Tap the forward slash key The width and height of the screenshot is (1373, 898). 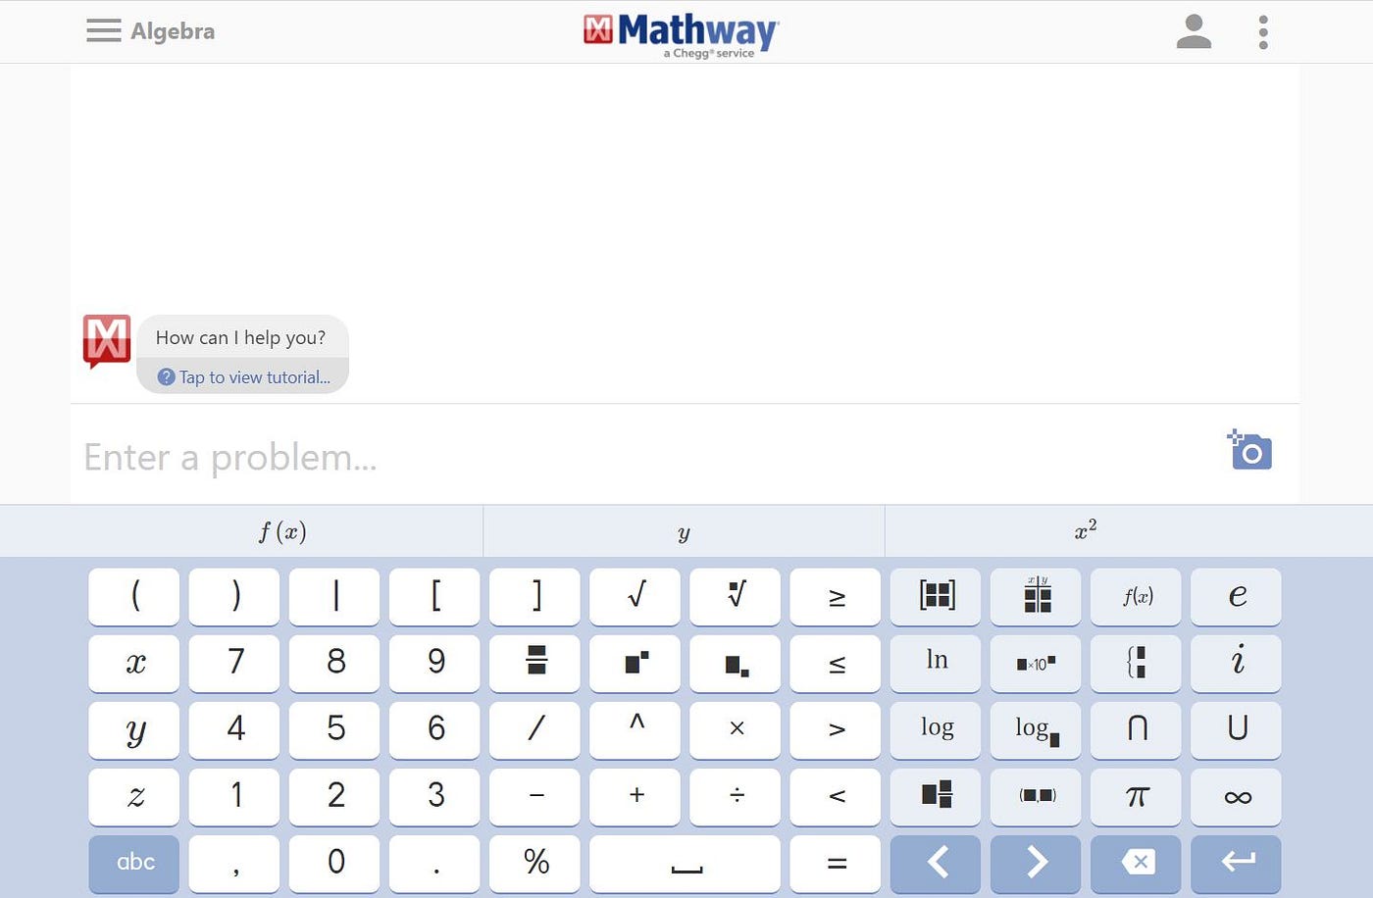coord(535,729)
